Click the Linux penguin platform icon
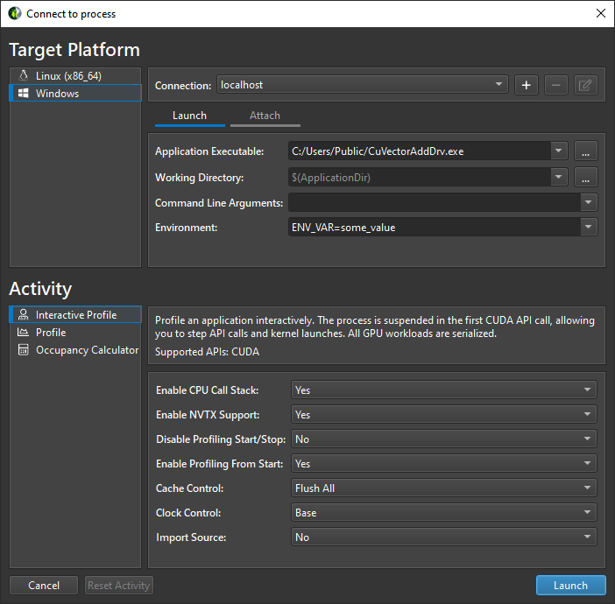Screen dimensions: 615x604 point(24,75)
